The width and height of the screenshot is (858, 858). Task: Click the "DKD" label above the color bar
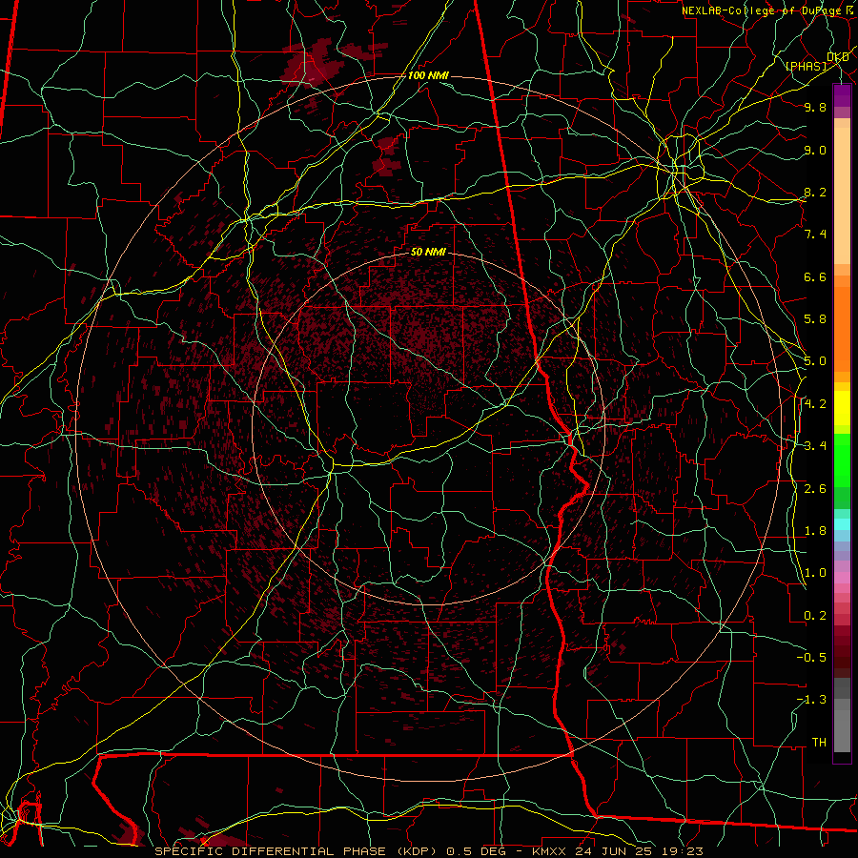(x=838, y=57)
